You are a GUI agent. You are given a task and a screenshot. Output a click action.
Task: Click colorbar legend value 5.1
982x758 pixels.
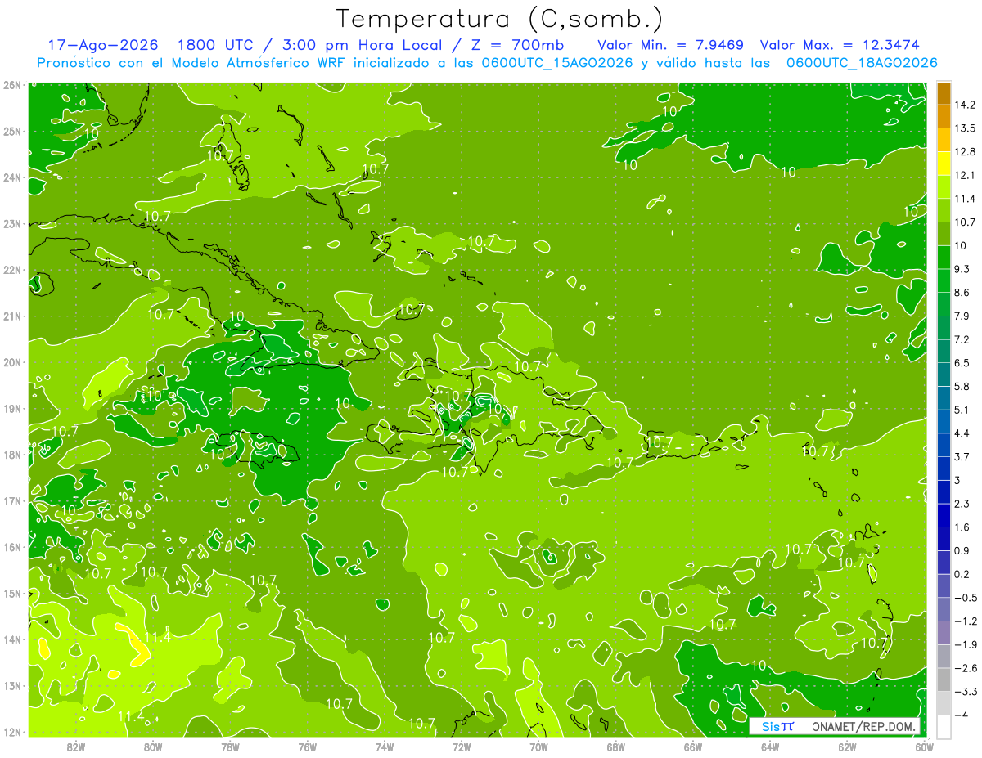click(x=963, y=410)
